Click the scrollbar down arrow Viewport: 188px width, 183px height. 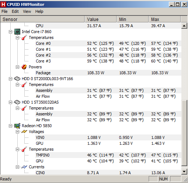[184, 172]
